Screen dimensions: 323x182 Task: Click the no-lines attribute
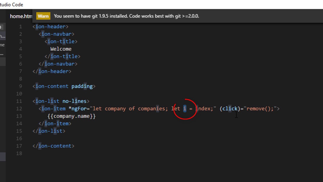[x=74, y=101]
